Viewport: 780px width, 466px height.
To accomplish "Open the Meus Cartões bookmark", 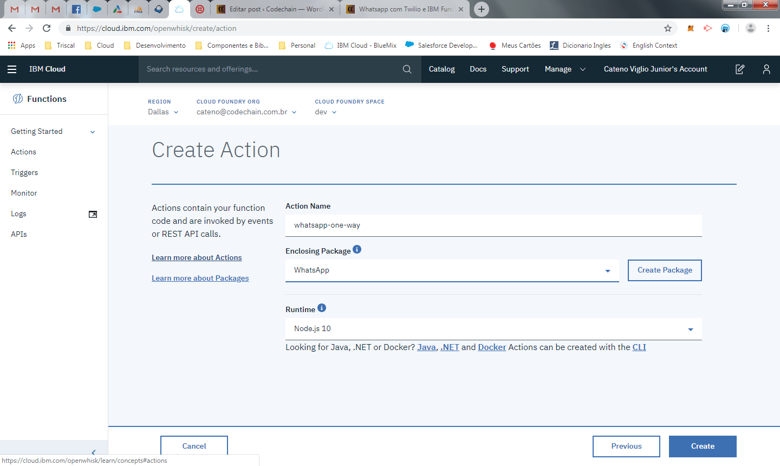I will (515, 46).
